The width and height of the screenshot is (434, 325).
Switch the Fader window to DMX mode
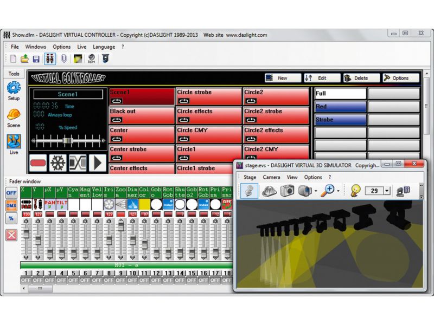(11, 206)
